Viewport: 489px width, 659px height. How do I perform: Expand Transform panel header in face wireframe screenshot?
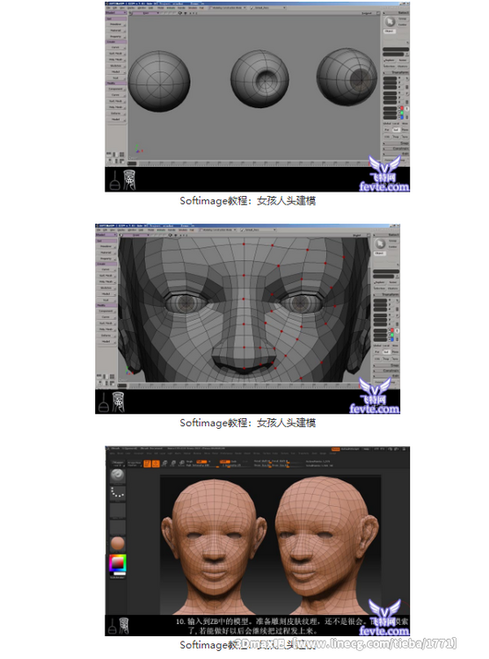pyautogui.click(x=386, y=295)
